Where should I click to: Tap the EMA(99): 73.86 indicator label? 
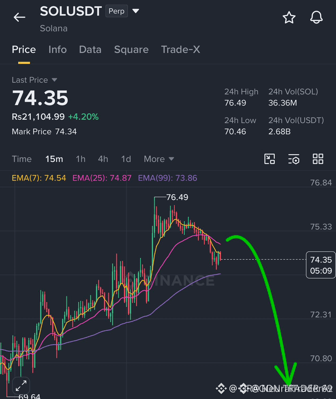coord(167,178)
